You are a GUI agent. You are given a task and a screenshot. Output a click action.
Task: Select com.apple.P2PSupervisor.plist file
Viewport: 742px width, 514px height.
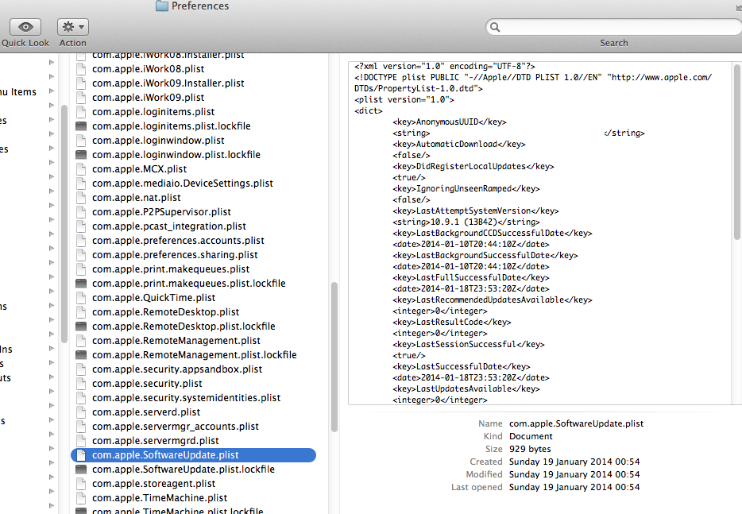(161, 211)
